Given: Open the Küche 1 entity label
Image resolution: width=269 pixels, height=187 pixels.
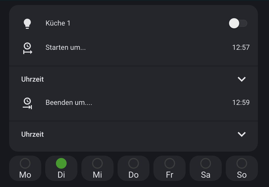Looking at the screenshot, I should [x=58, y=23].
